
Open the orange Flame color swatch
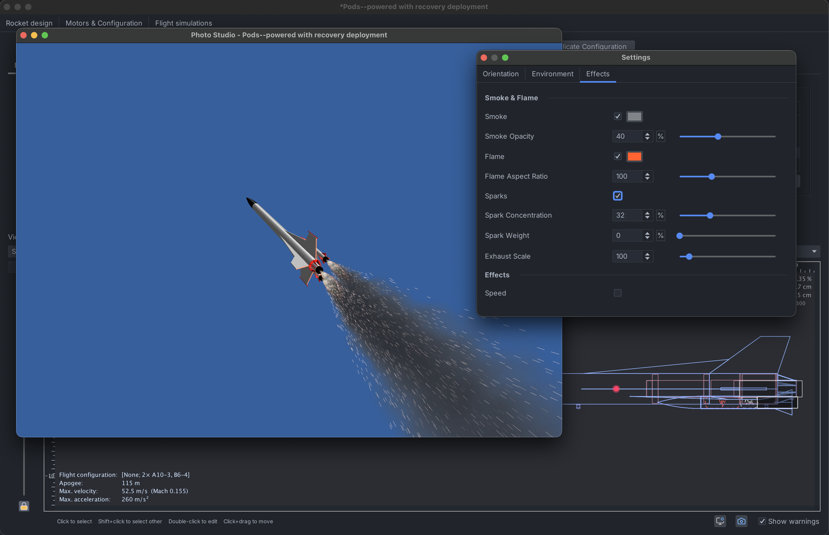[635, 156]
